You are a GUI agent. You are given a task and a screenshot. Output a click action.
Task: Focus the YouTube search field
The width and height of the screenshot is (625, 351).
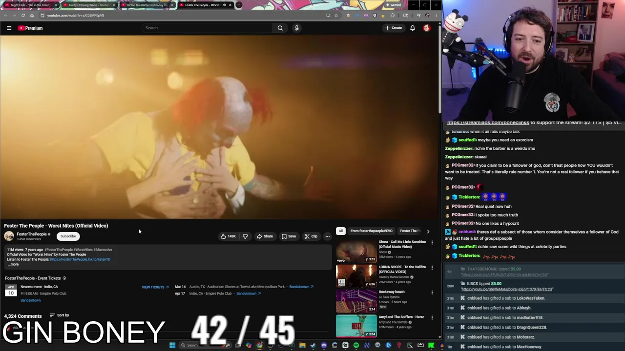208,28
